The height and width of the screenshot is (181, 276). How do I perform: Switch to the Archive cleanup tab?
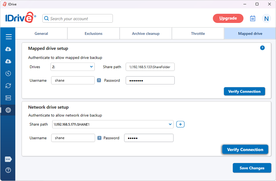[x=146, y=34]
